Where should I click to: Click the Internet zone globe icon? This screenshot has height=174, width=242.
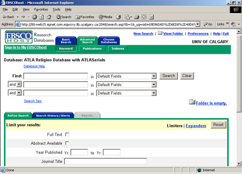click(199, 170)
